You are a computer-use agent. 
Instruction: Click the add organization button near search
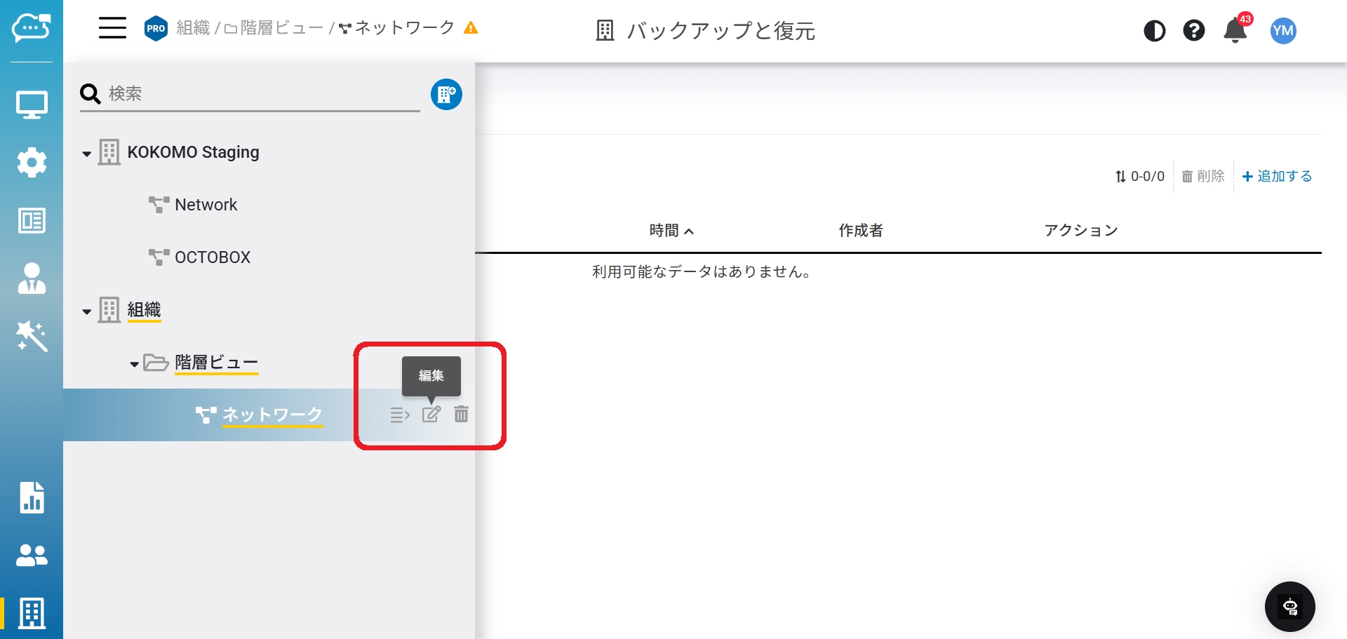point(446,95)
